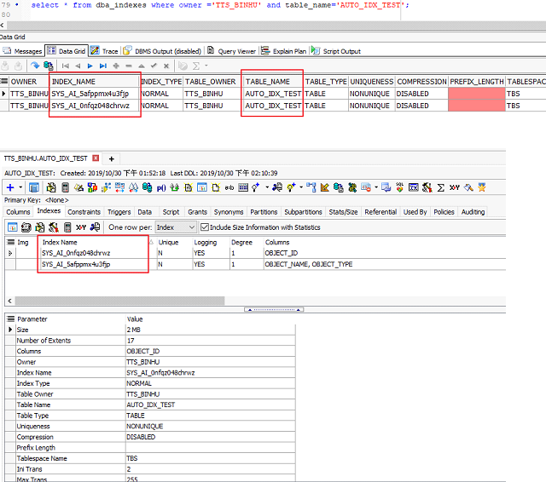
Task: Click the a:b rename icon
Action: tap(229, 187)
